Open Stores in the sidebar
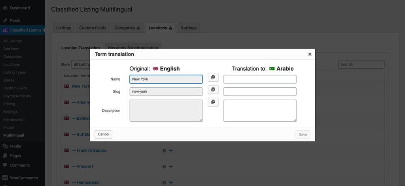The width and height of the screenshot is (405, 186). (9, 80)
